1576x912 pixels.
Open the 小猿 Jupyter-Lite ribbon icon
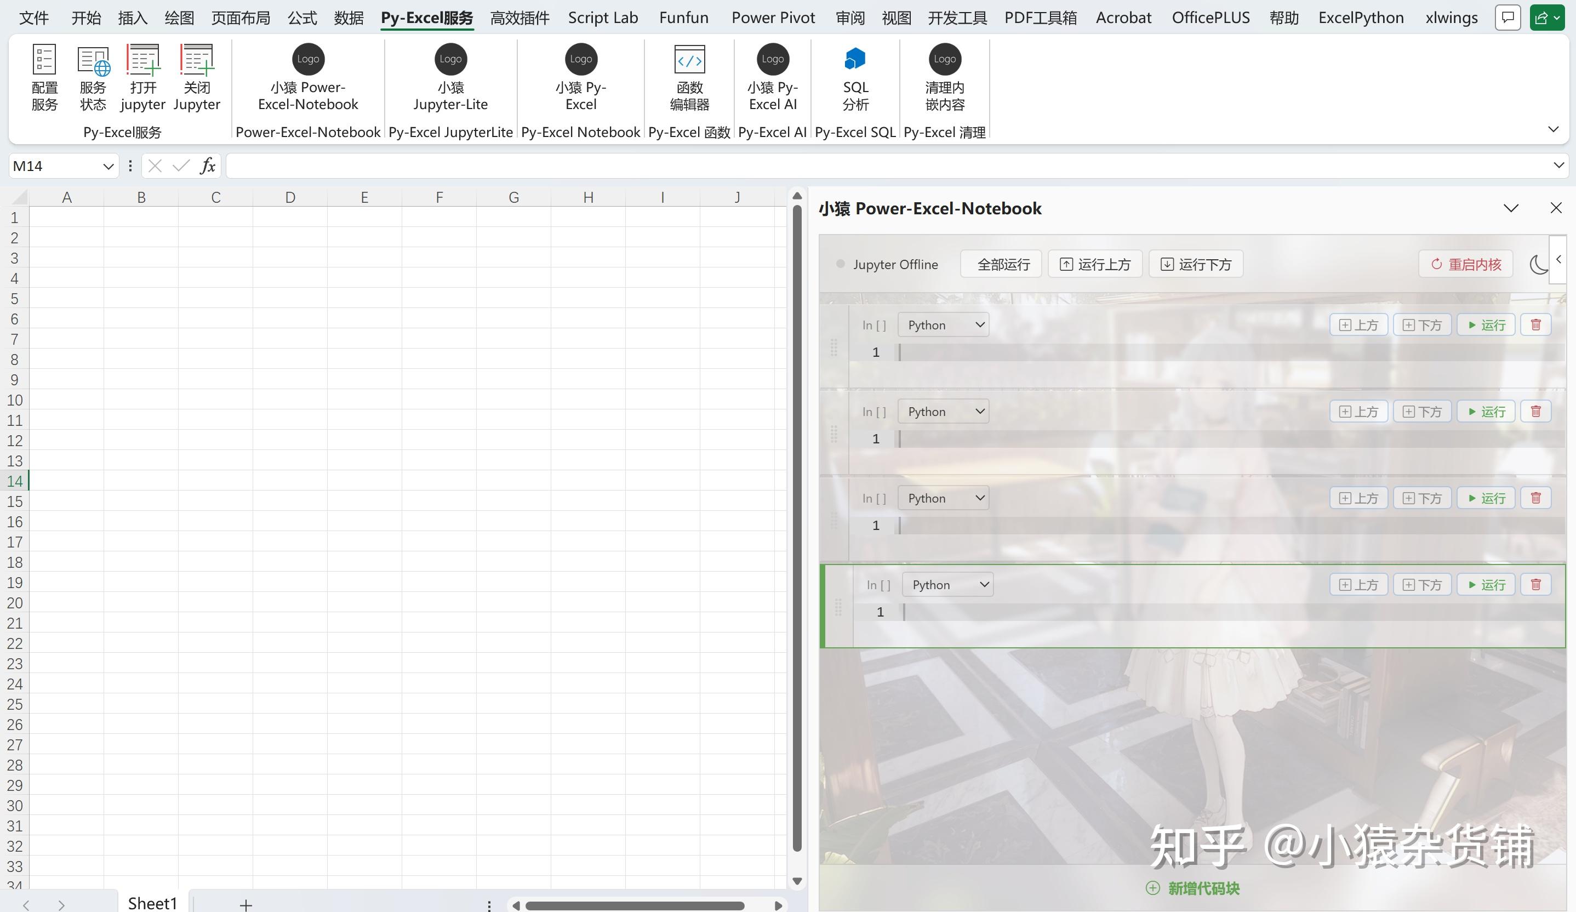click(450, 77)
